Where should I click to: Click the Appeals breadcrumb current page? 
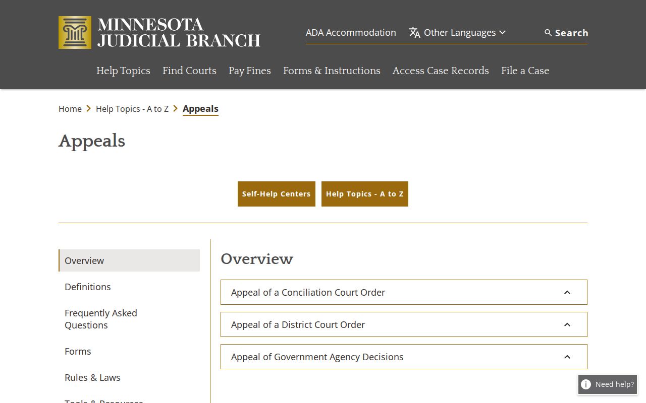(x=200, y=109)
